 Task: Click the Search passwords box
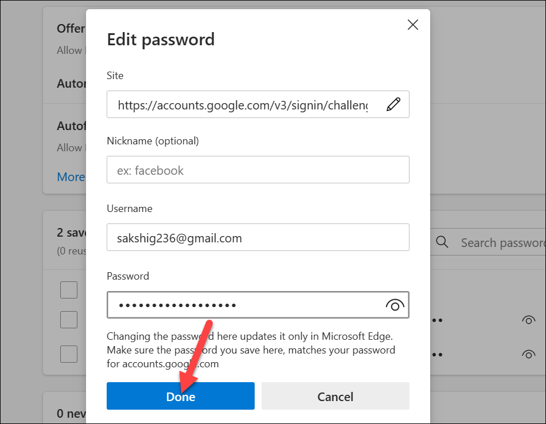tap(488, 242)
